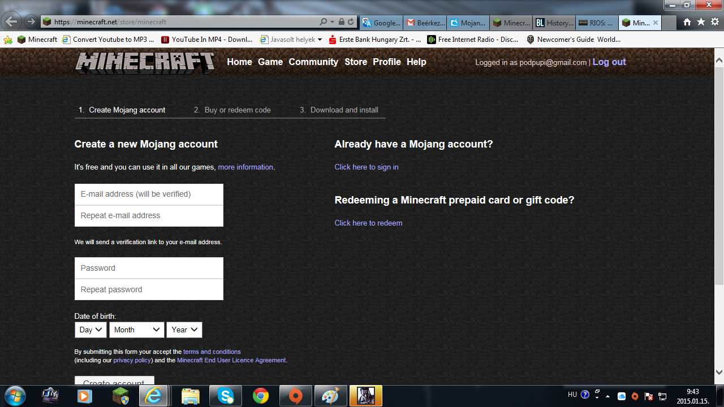Click the browser forward arrow
This screenshot has width=724, height=407.
point(31,21)
